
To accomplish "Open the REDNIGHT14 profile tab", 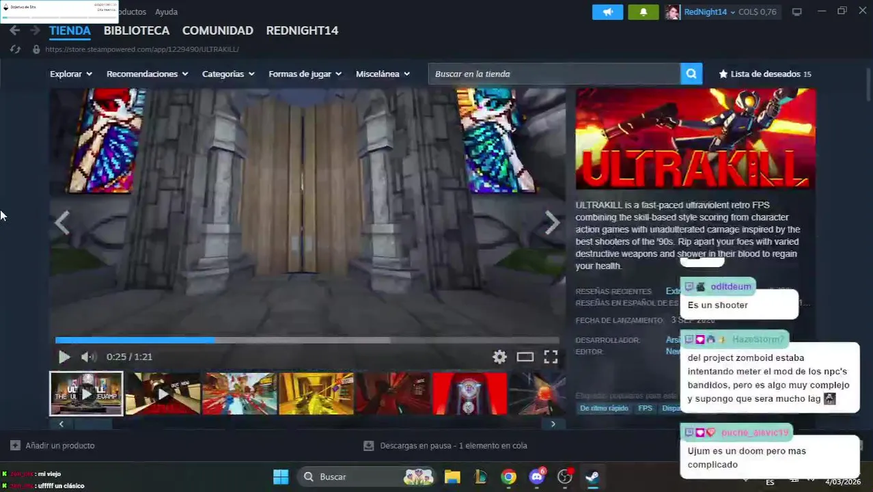I will click(302, 31).
